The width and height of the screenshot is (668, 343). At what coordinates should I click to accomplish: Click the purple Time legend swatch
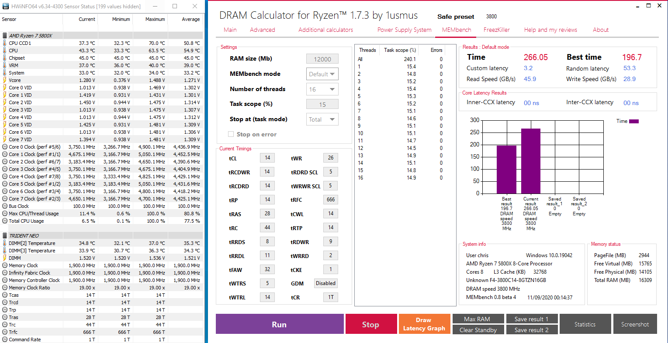tap(634, 121)
